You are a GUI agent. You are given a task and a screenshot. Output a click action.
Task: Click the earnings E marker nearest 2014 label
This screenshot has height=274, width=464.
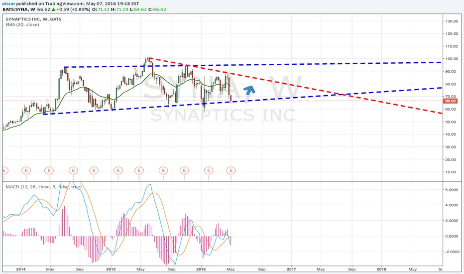click(x=26, y=170)
